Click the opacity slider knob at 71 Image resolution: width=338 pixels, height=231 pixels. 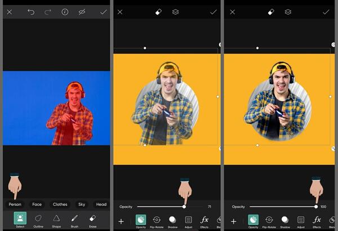tap(184, 207)
